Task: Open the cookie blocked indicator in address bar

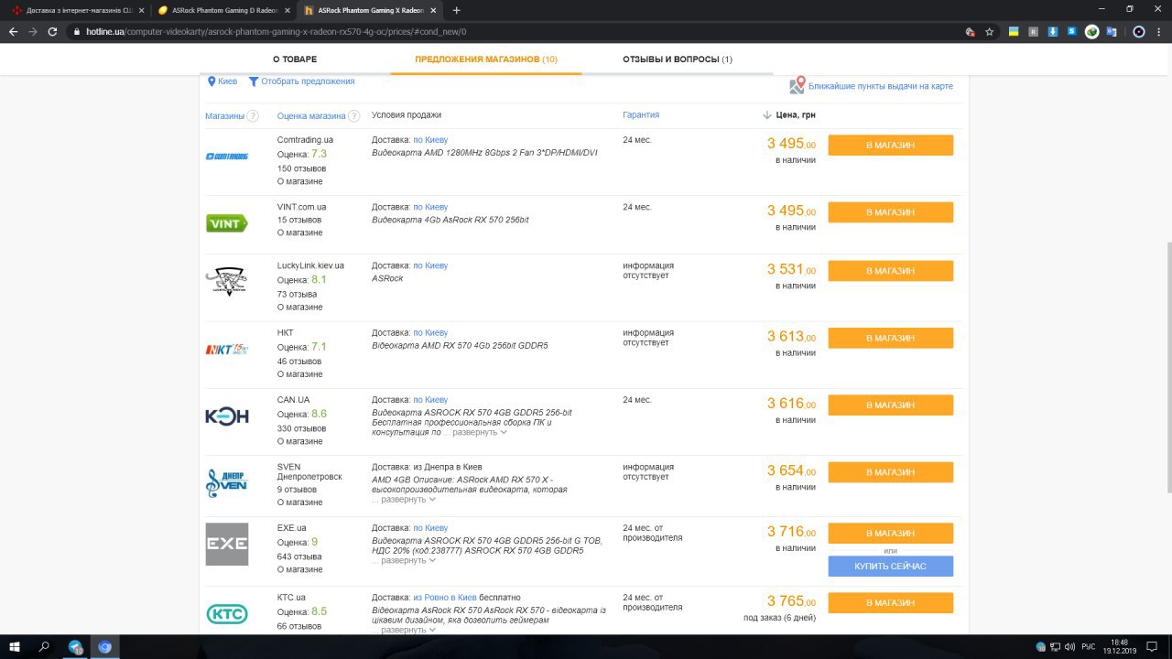Action: pos(970,31)
